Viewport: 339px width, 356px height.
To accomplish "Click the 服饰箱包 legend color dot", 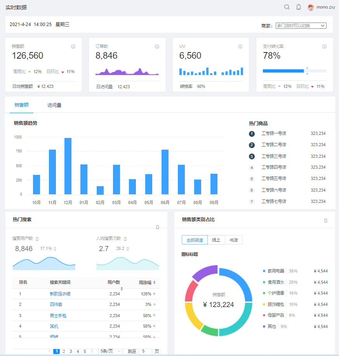I will pos(264,304).
